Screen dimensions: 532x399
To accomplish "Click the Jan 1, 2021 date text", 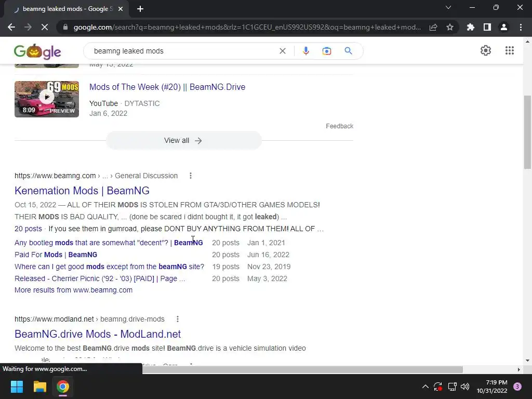I will tap(266, 243).
